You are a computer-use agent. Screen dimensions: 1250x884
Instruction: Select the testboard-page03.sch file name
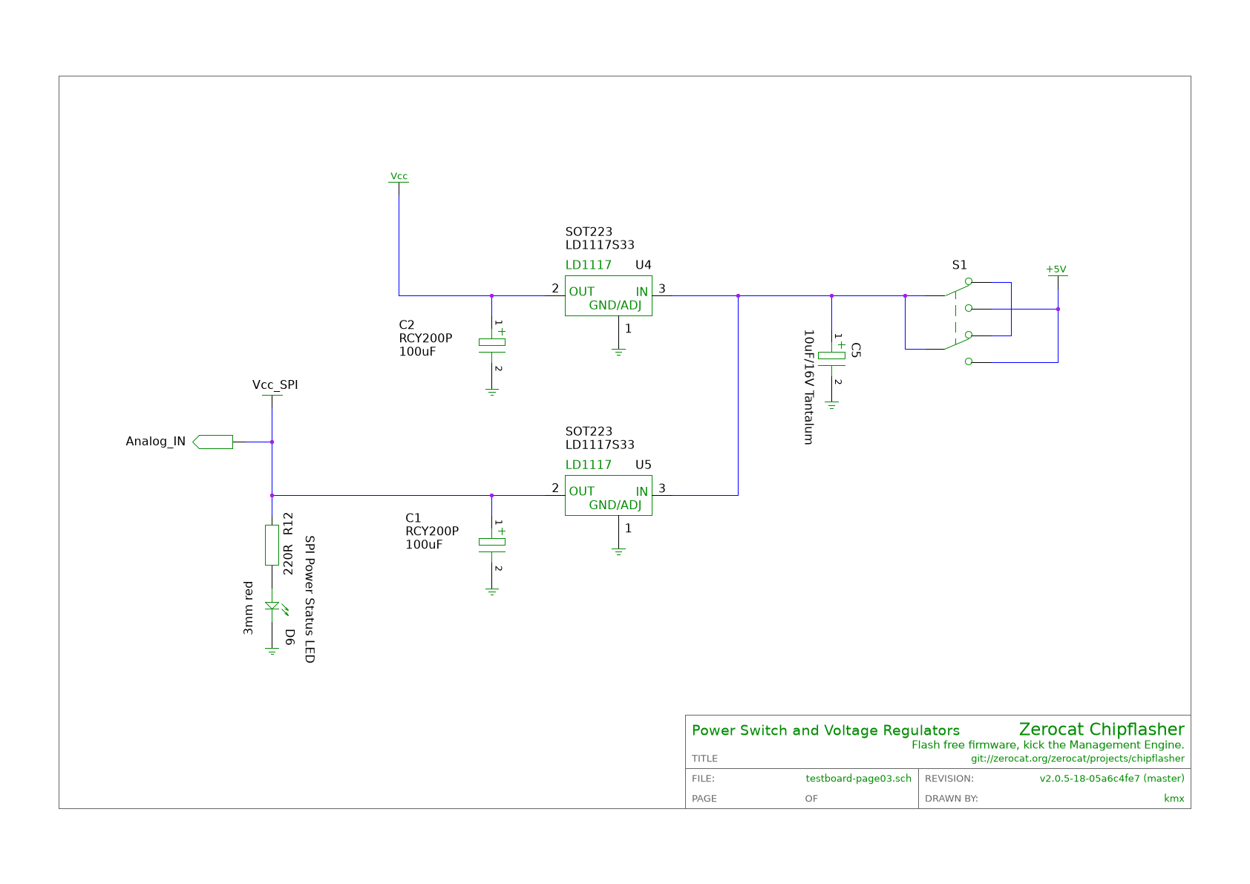point(859,779)
